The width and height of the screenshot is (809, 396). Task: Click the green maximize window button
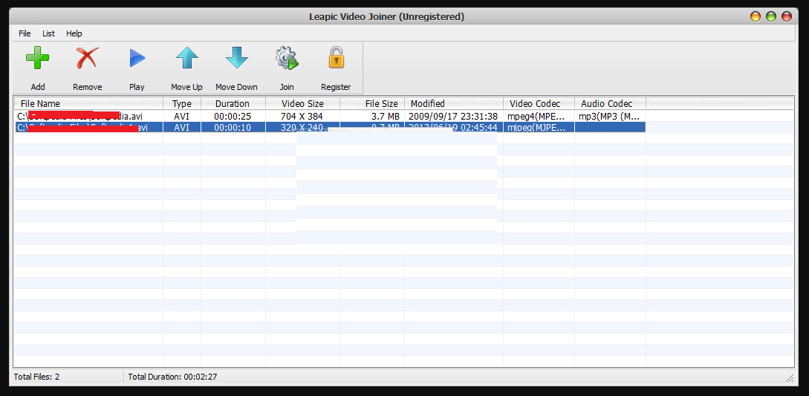tap(771, 16)
